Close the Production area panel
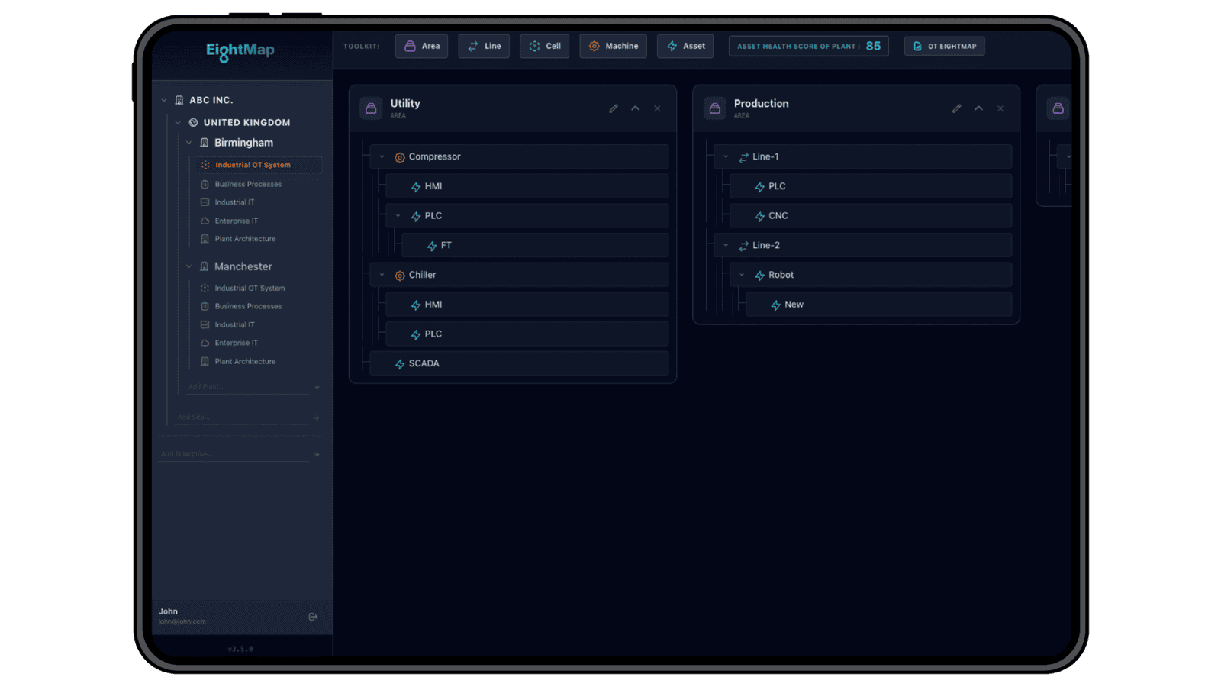 [x=1000, y=108]
